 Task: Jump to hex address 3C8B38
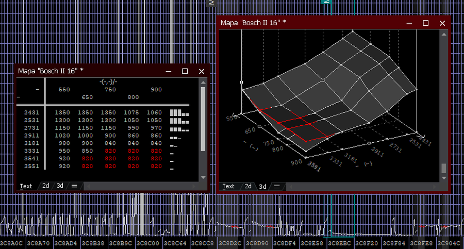[x=93, y=243]
